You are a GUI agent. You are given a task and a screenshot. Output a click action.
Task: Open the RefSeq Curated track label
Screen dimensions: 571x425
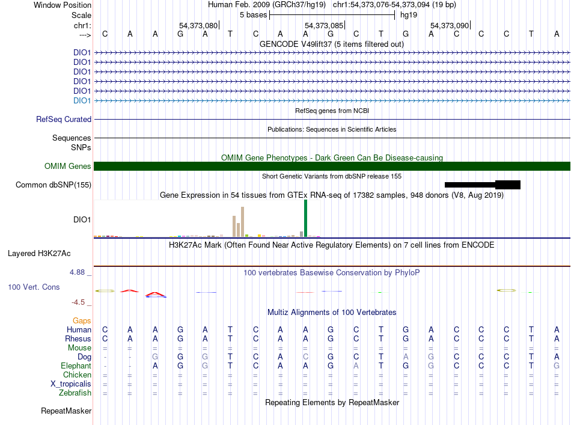[x=64, y=119]
